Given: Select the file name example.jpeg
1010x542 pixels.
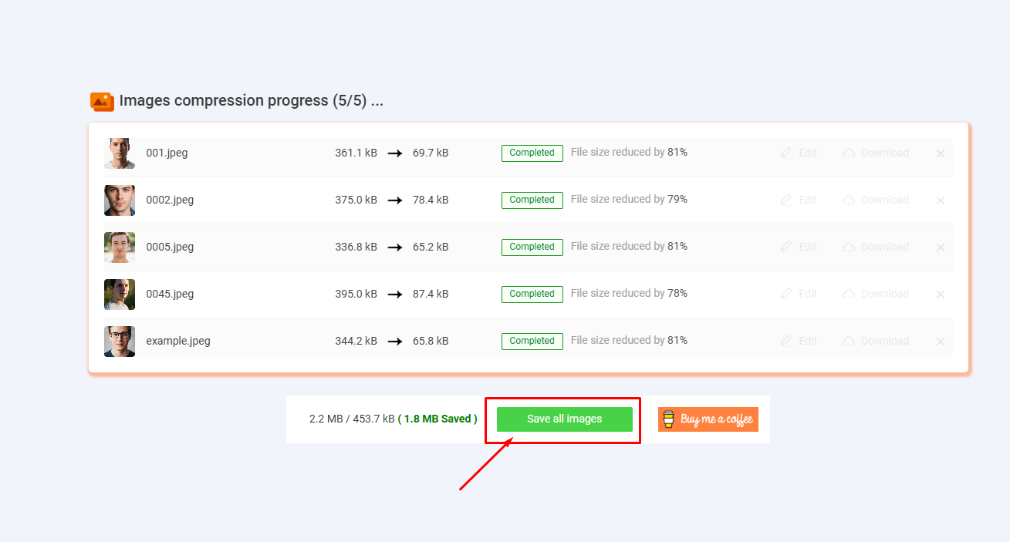Looking at the screenshot, I should coord(178,342).
